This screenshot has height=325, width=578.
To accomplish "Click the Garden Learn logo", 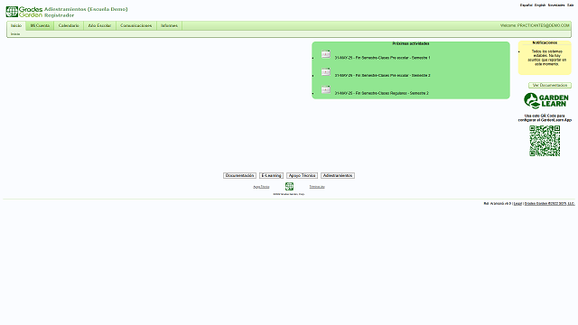I will (545, 100).
